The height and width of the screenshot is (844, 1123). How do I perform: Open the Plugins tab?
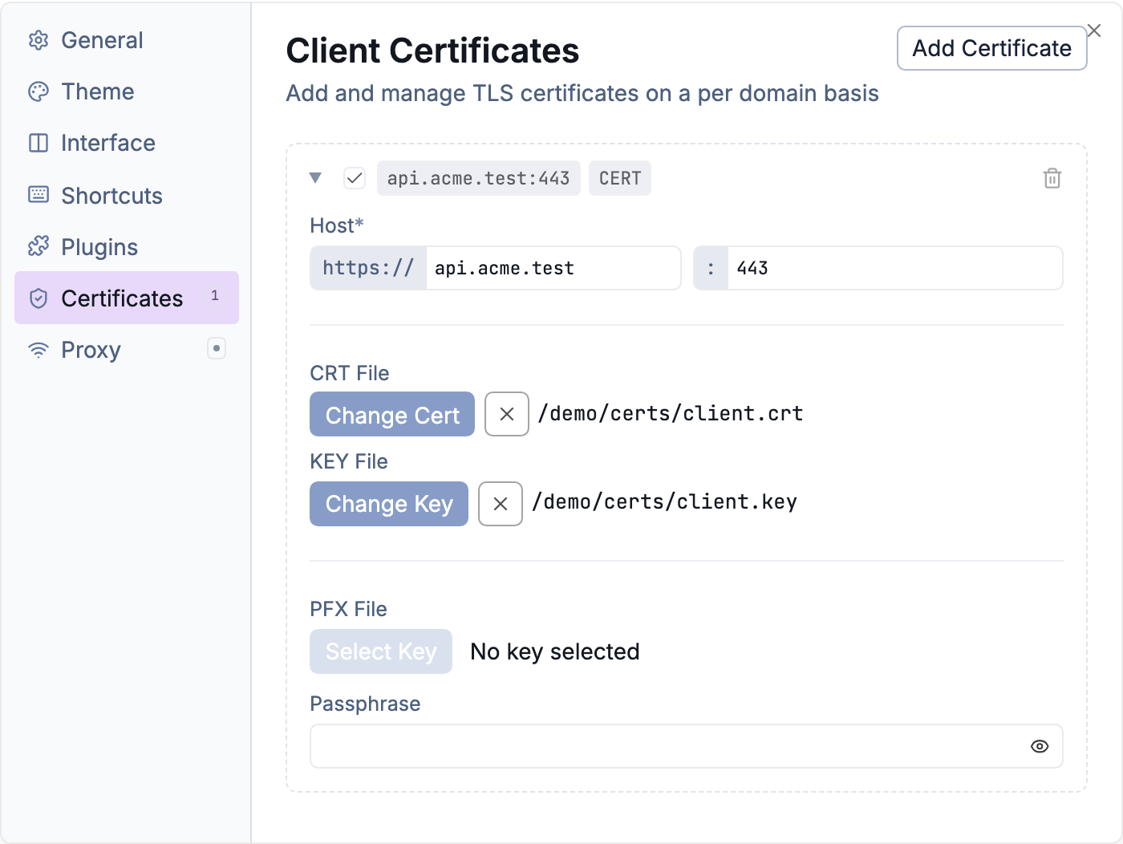click(x=127, y=247)
